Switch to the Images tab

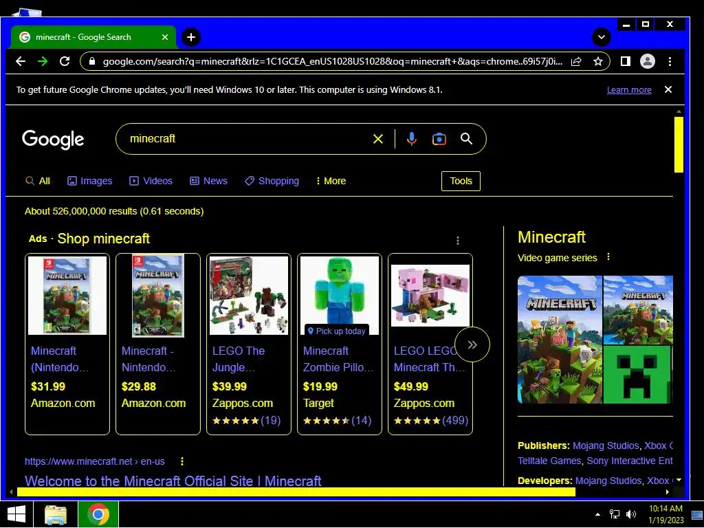coord(90,181)
